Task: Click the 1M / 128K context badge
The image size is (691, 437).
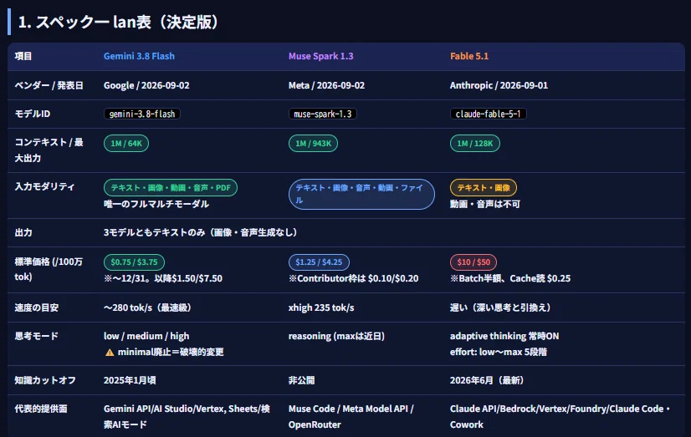Action: [x=475, y=144]
